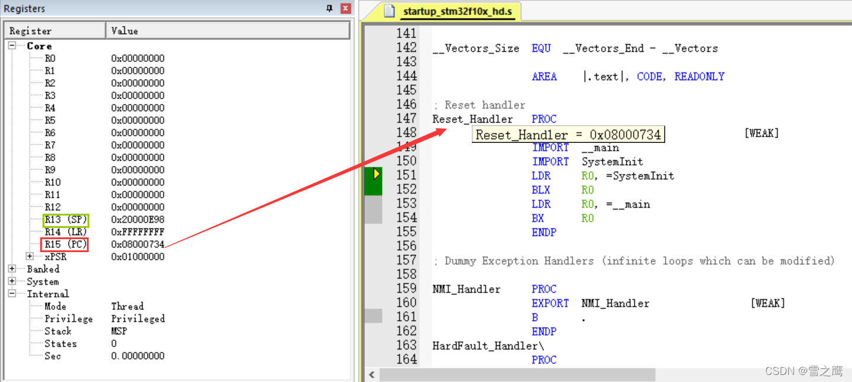Viewport: 852px width, 382px height.
Task: Collapse the Core register group
Action: [x=12, y=45]
